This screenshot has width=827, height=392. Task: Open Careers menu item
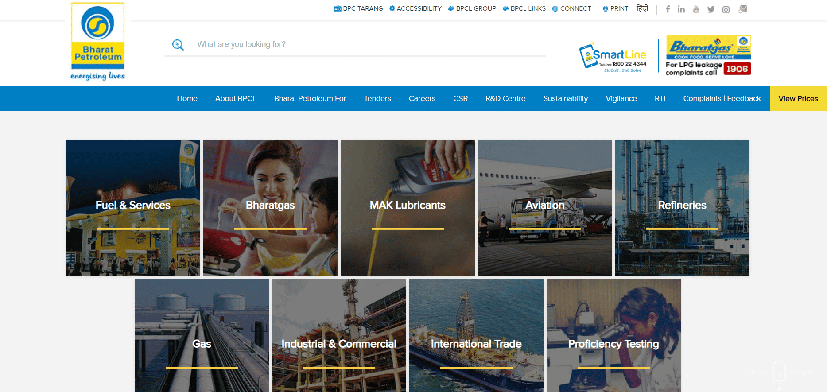[x=422, y=98]
